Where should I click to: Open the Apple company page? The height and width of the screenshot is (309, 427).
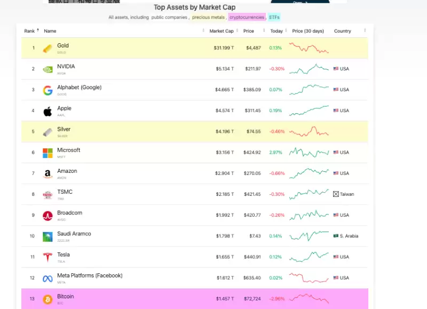(64, 108)
